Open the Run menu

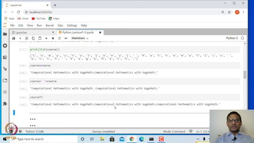click(39, 25)
